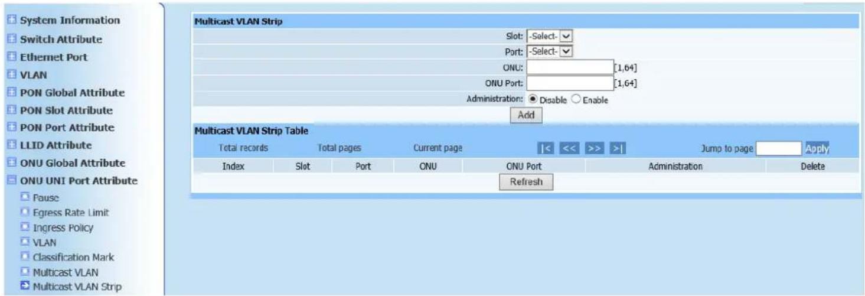Open Ethernet Port menu label
This screenshot has width=865, height=296.
(x=54, y=57)
